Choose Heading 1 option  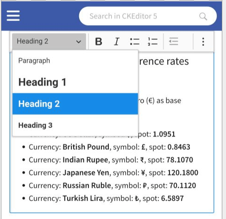pyautogui.click(x=75, y=82)
